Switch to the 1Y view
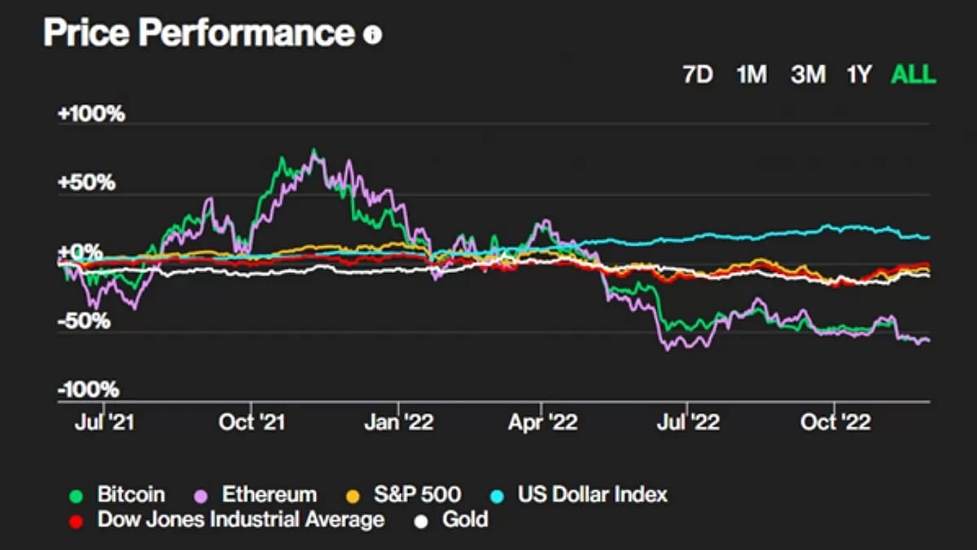The image size is (977, 550). point(860,75)
